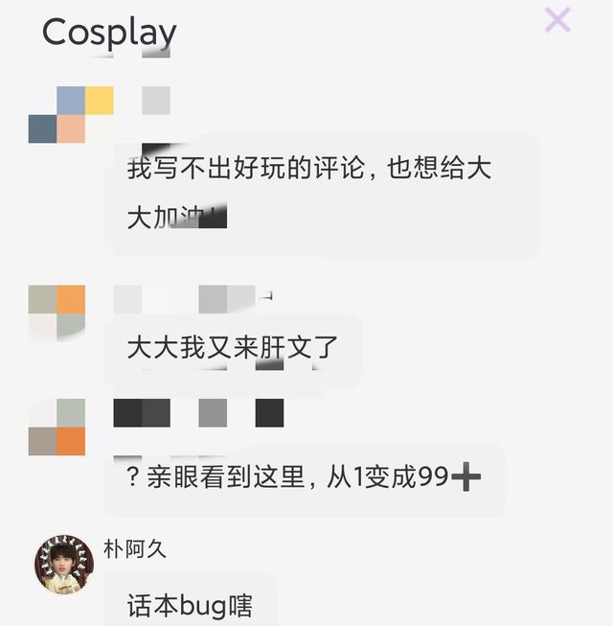Tap the middle grey block of the third username
The height and width of the screenshot is (626, 613).
213,413
